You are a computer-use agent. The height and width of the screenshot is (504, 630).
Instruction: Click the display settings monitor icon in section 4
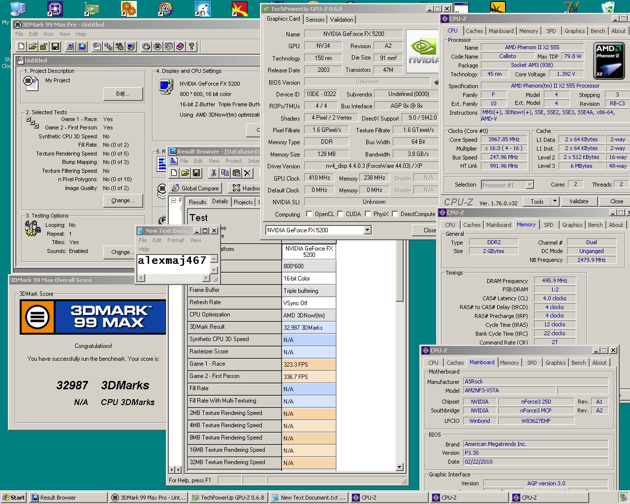(166, 87)
